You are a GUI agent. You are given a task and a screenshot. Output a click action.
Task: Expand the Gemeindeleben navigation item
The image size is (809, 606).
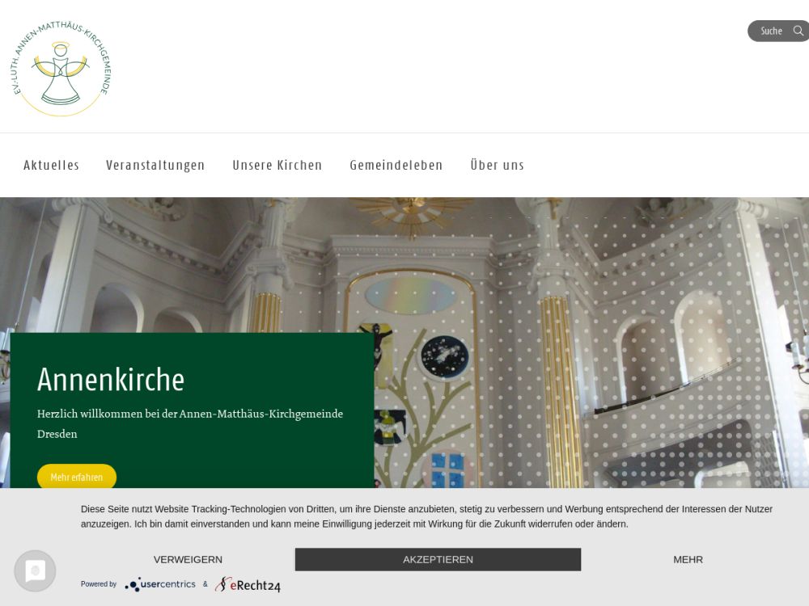pos(396,165)
